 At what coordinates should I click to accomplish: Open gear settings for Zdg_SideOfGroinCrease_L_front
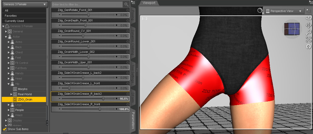point(128,83)
